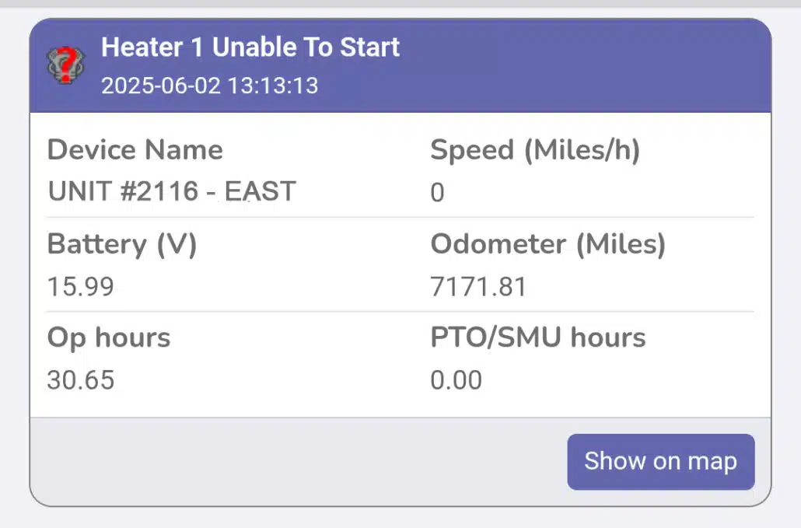Select the Speed (Miles/h) label

point(535,149)
